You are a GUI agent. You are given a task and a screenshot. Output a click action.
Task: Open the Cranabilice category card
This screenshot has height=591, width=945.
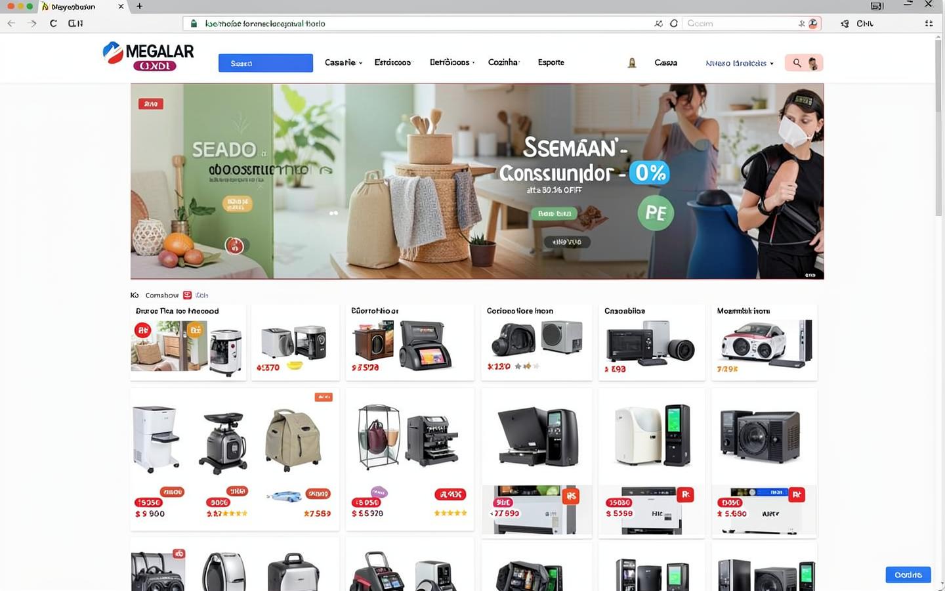(652, 341)
